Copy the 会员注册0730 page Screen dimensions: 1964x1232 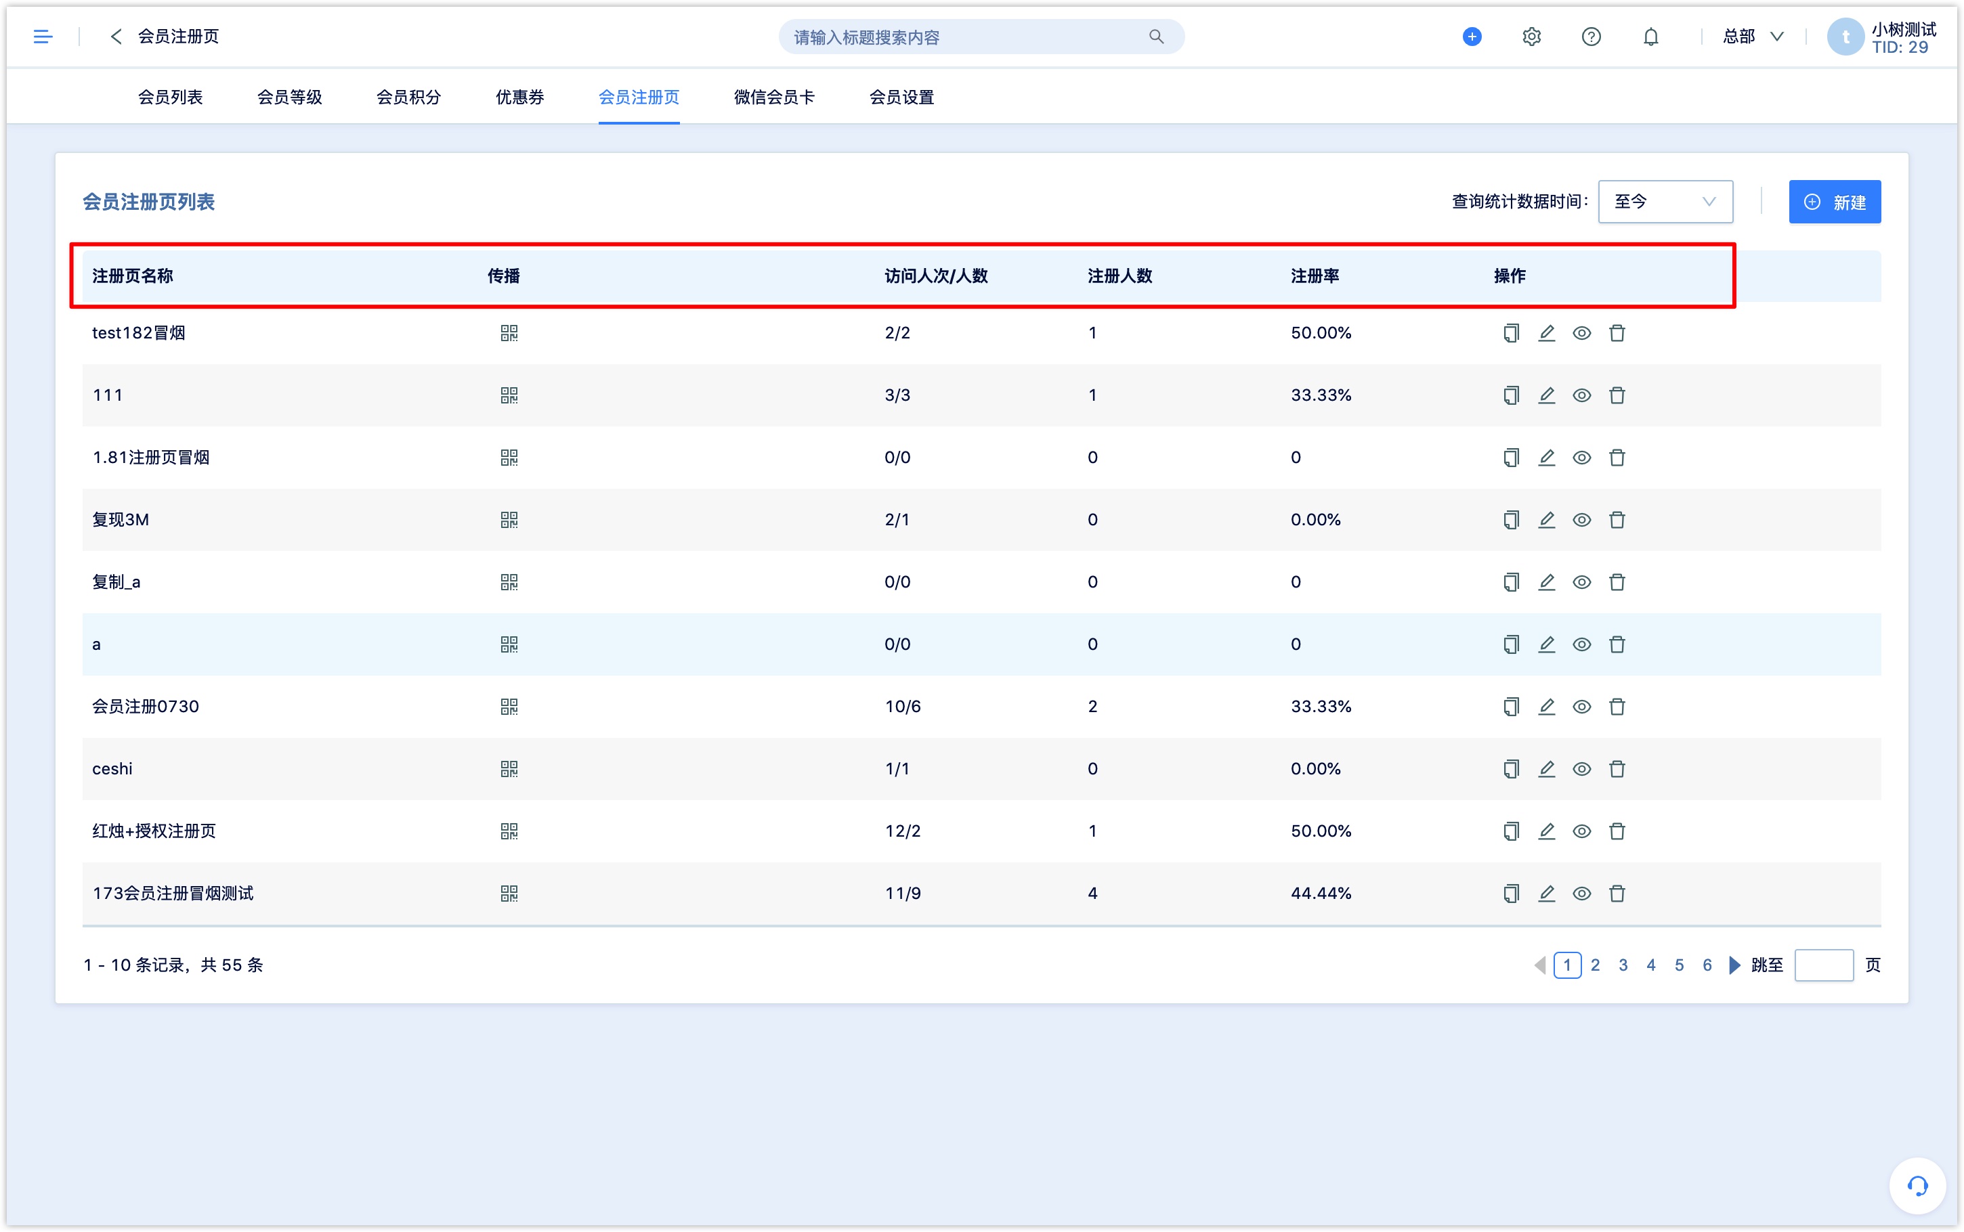click(1511, 707)
